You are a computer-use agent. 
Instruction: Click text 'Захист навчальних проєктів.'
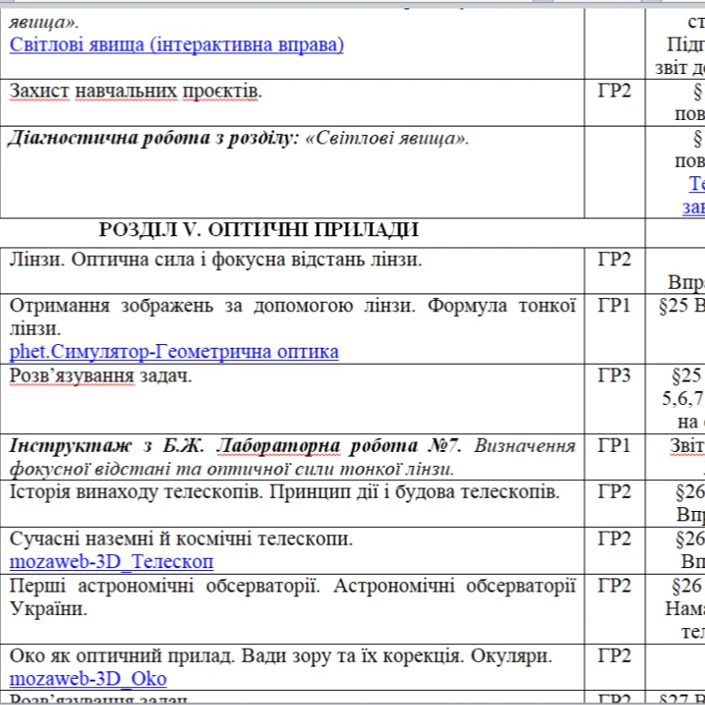tap(135, 91)
